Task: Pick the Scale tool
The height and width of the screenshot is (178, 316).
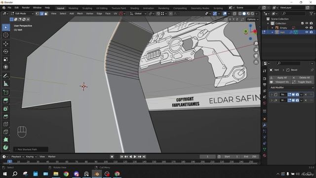Action: pyautogui.click(x=6, y=59)
